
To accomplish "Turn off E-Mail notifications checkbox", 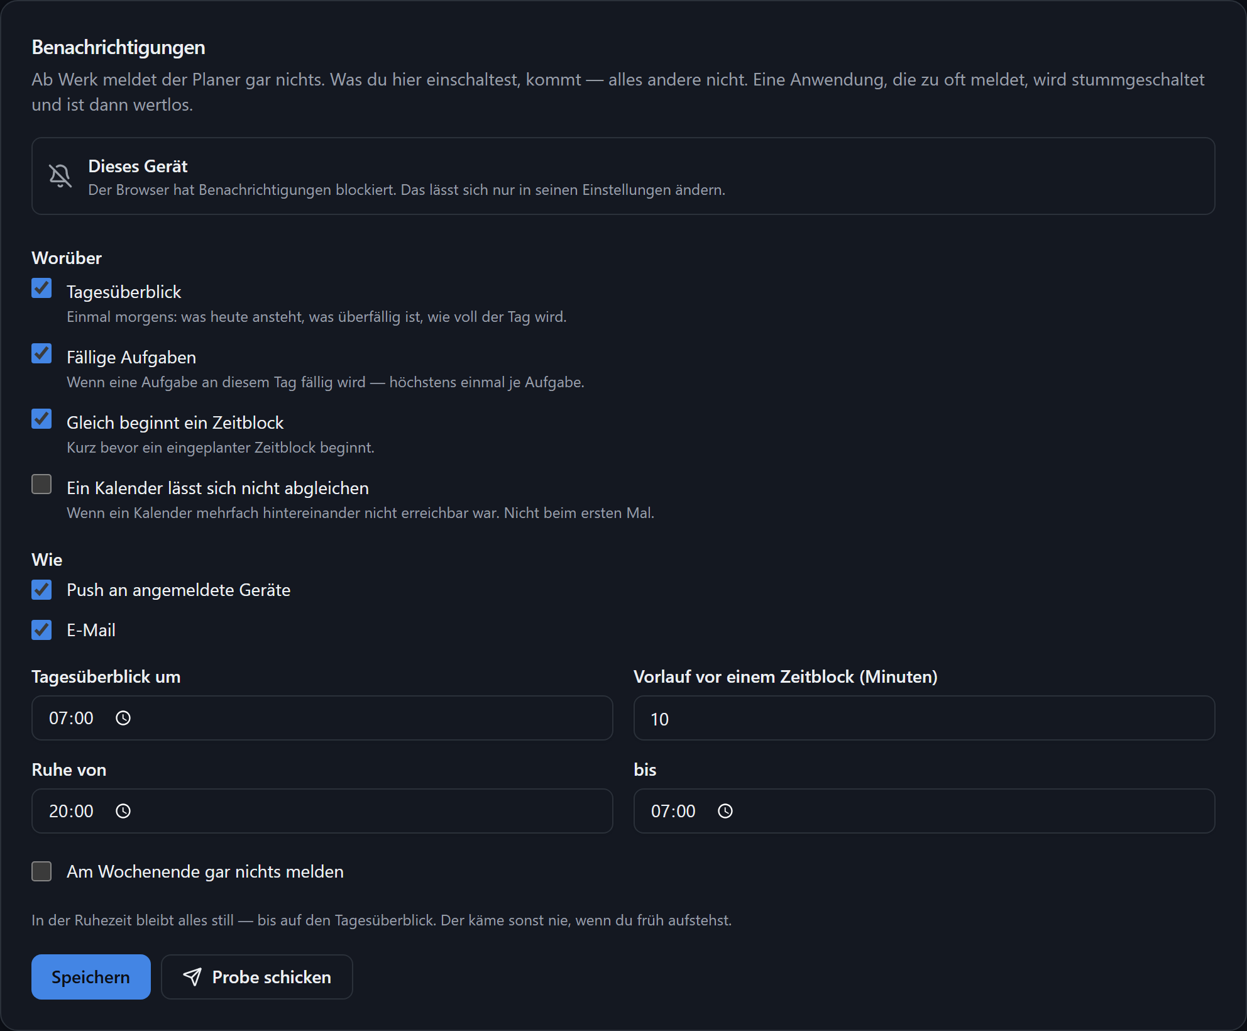I will [41, 630].
